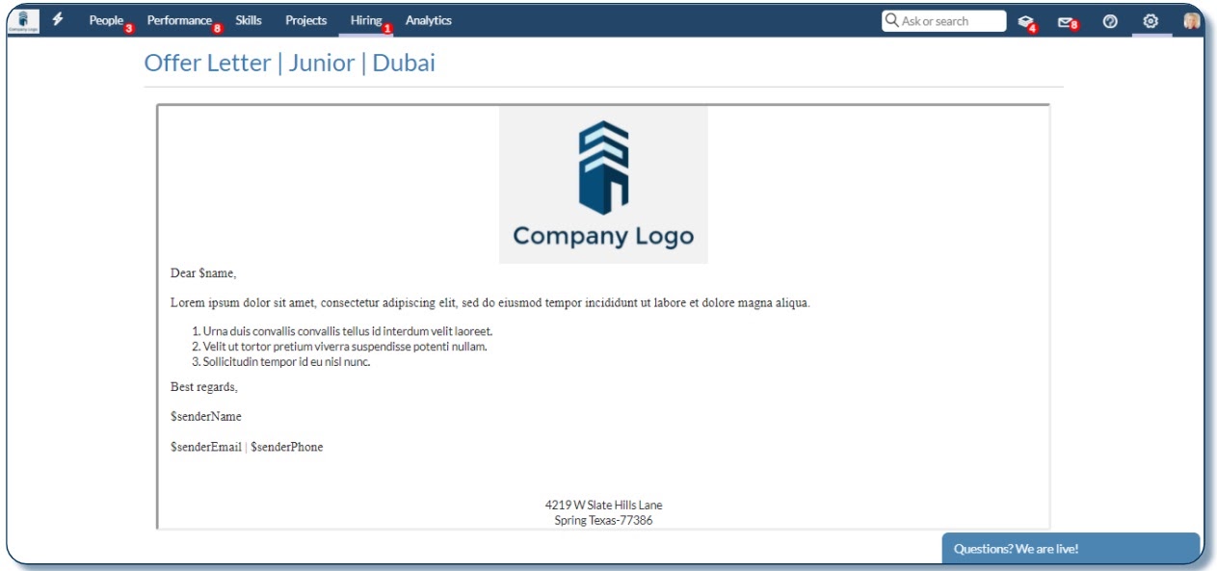Click the Company Logo image in the letter
Screen dimensions: 1217x571
click(x=602, y=183)
